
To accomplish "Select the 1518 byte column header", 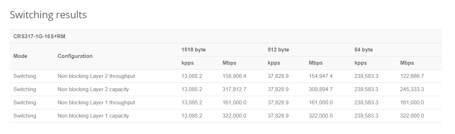I will point(193,50).
